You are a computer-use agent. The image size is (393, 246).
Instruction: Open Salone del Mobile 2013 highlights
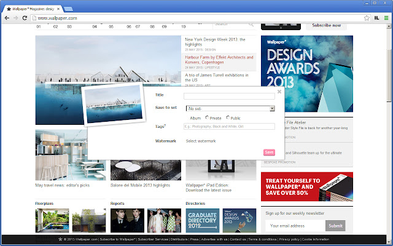coord(140,185)
